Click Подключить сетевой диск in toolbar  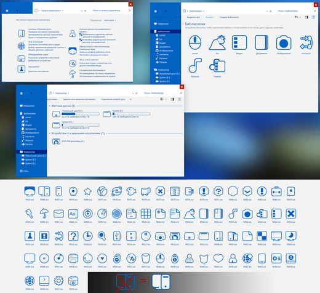coord(113,99)
